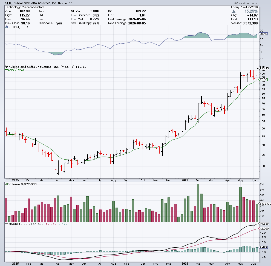
Task: Click the Apr 2025 low price bar
Action: point(55,167)
